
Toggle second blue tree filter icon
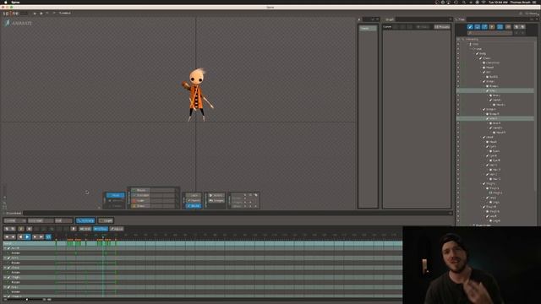click(477, 26)
